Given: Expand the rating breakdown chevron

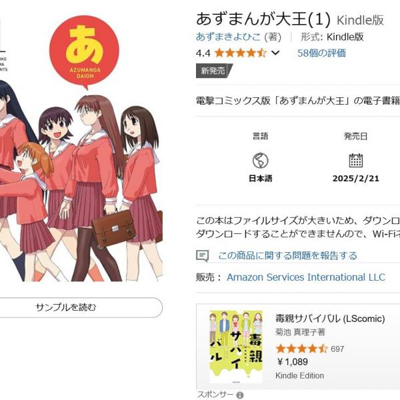Looking at the screenshot, I should coord(275,53).
